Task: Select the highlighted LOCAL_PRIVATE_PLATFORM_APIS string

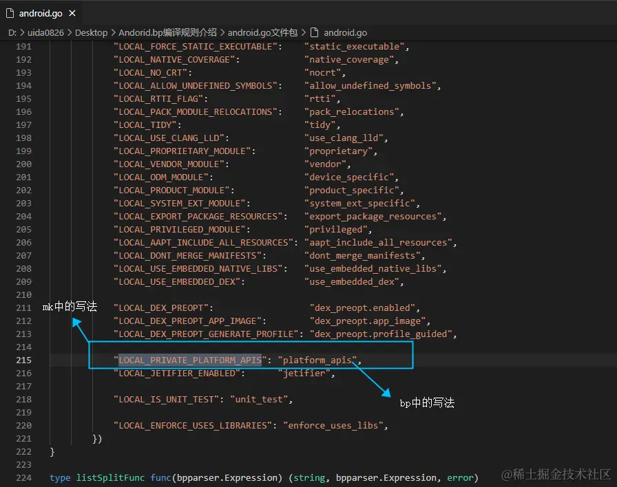Action: coord(189,360)
